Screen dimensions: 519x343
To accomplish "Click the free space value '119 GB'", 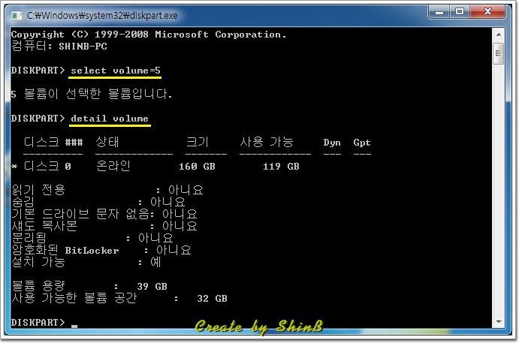I will coord(281,167).
